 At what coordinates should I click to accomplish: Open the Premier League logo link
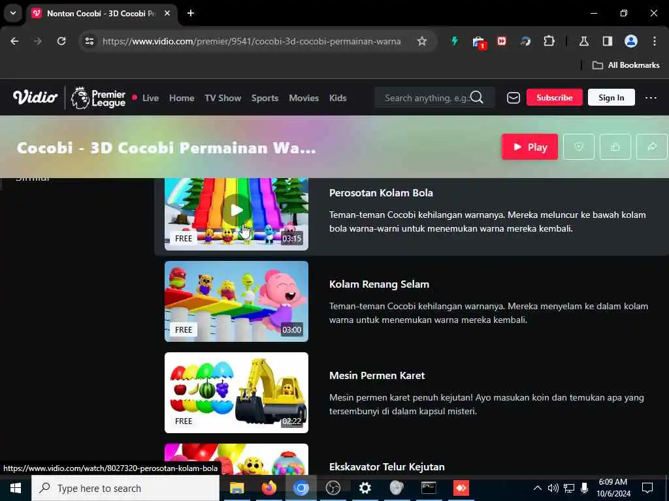(98, 98)
